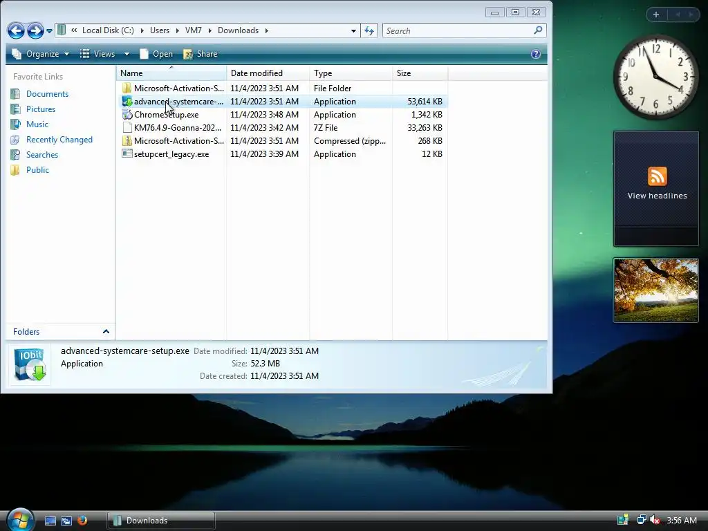Click Downloads in the address path
The height and width of the screenshot is (531, 708).
[x=238, y=30]
